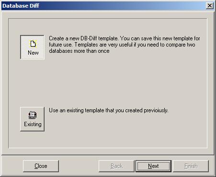This screenshot has height=177, width=216.
Task: Close the dialog with the title bar X
Action: 210,6
